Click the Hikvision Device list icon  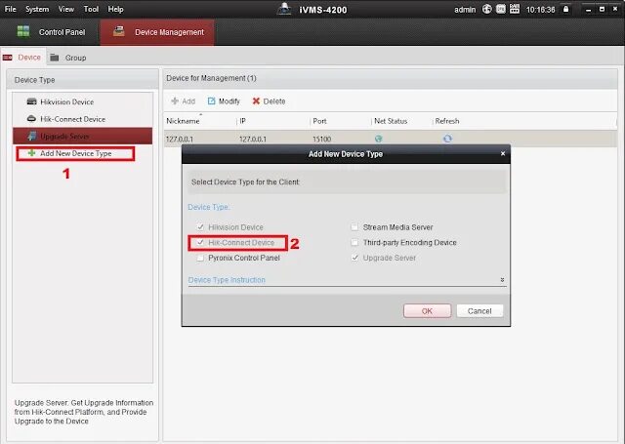(x=31, y=101)
